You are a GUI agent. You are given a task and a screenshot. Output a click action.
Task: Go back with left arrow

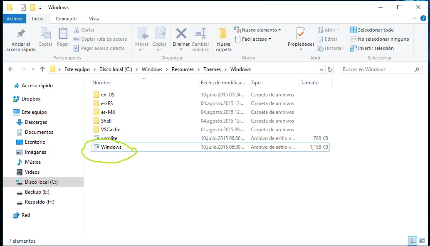(11, 69)
